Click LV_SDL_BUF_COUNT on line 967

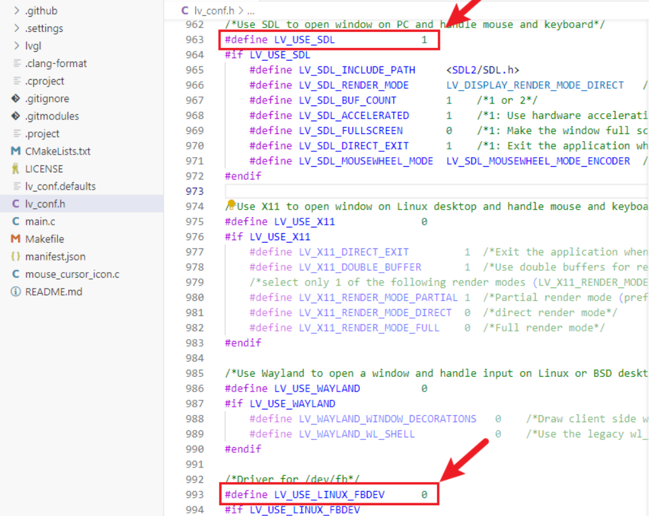(348, 100)
